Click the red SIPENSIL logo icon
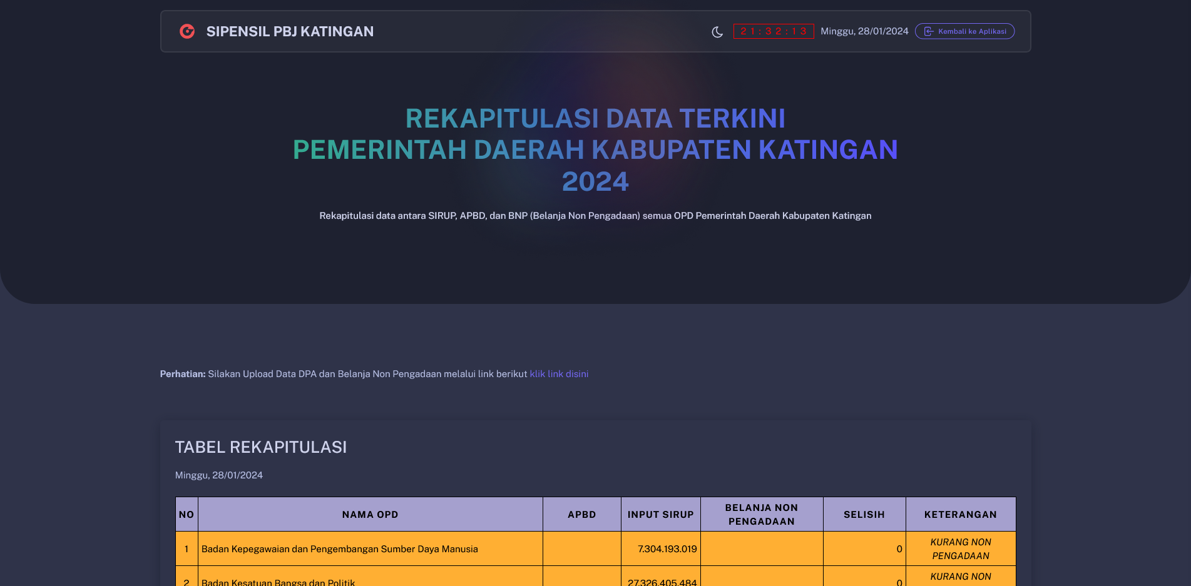The height and width of the screenshot is (586, 1191). [187, 31]
